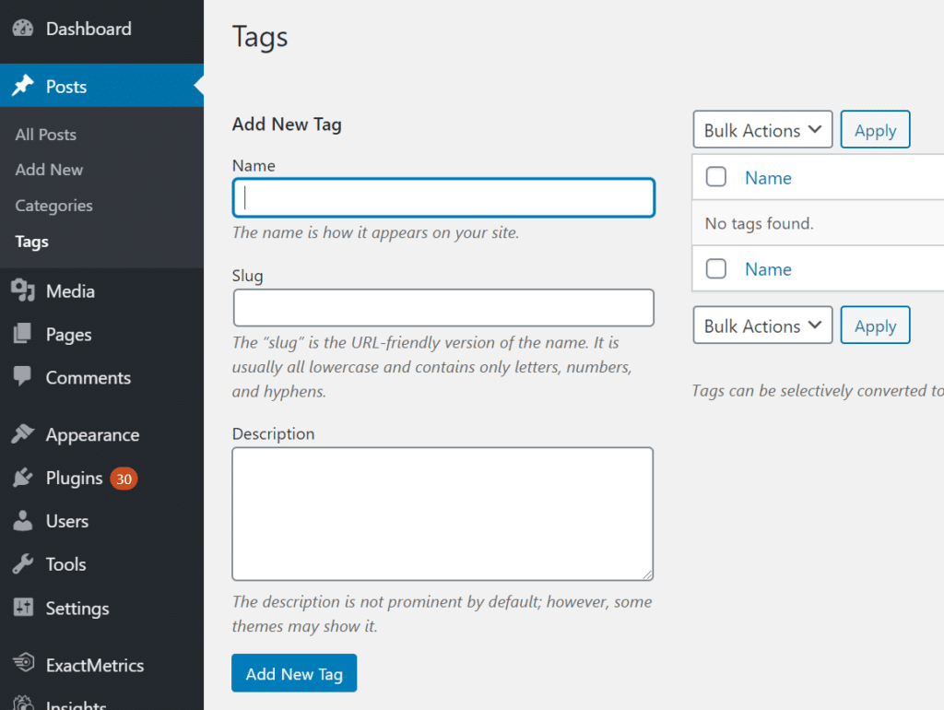Screen dimensions: 944x710
Task: Click the Appearance paintbrush icon
Action: (x=22, y=434)
